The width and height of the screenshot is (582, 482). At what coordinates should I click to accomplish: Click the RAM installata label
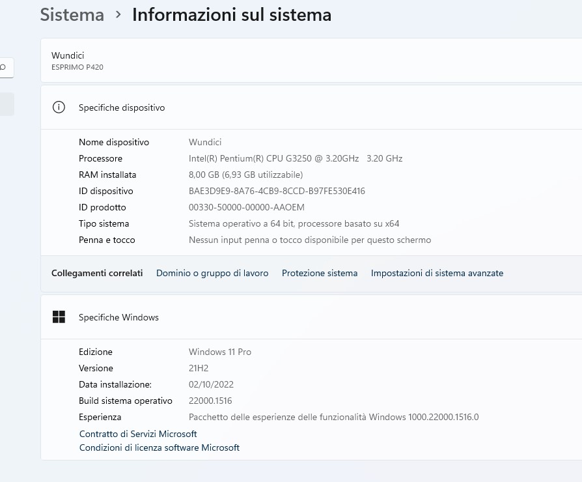107,175
